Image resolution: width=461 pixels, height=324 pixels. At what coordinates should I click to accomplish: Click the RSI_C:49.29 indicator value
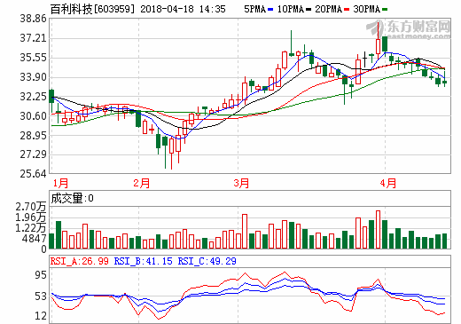pos(207,261)
